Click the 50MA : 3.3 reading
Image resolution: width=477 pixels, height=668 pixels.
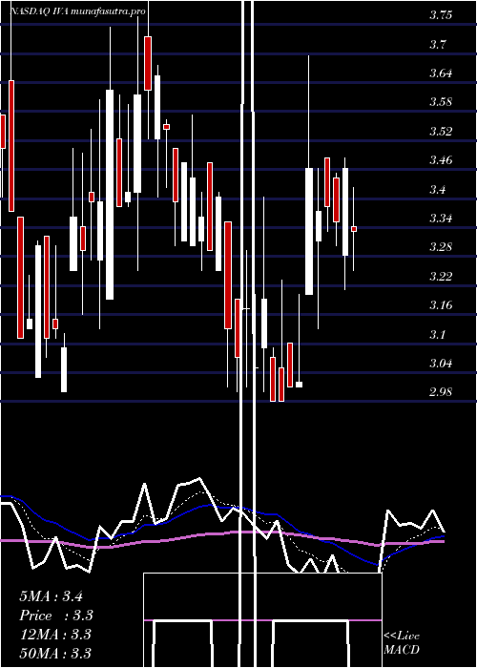(55, 654)
